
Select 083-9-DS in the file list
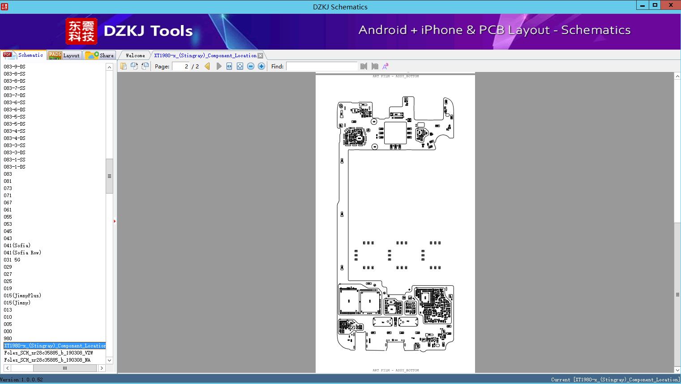[x=15, y=67]
